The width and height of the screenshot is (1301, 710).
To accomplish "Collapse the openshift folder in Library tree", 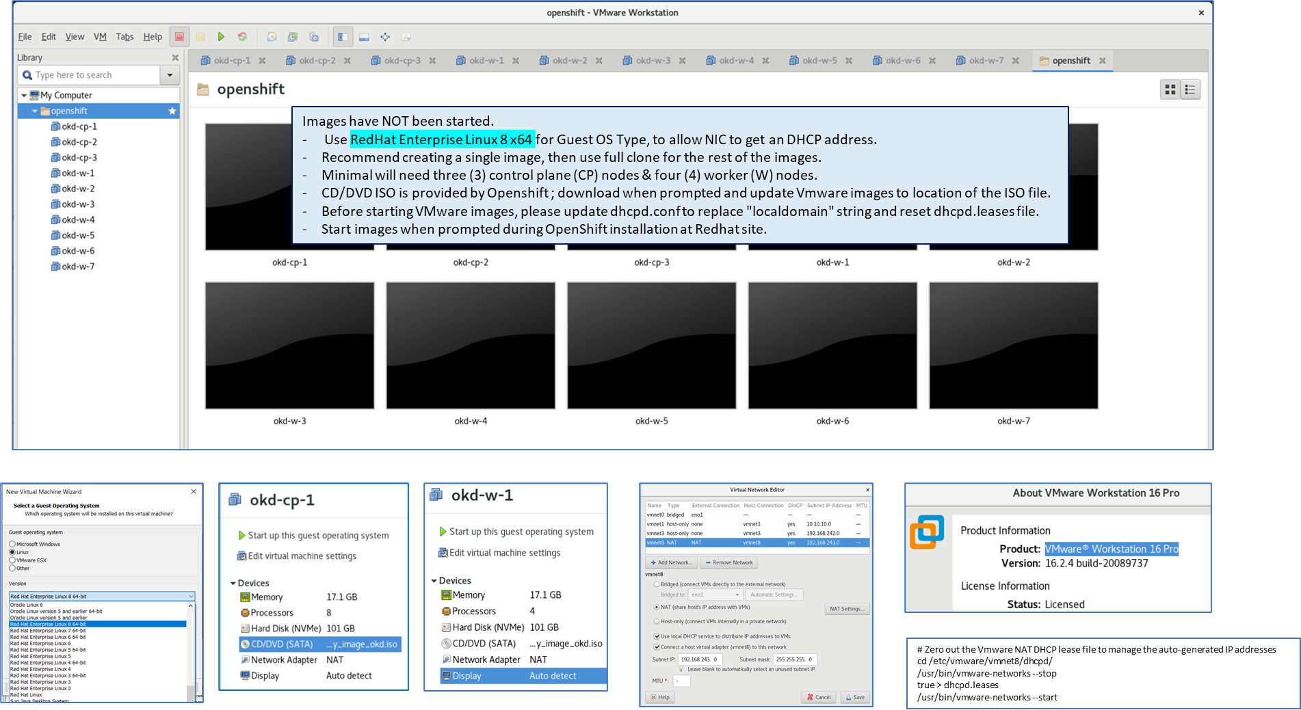I will coord(34,111).
